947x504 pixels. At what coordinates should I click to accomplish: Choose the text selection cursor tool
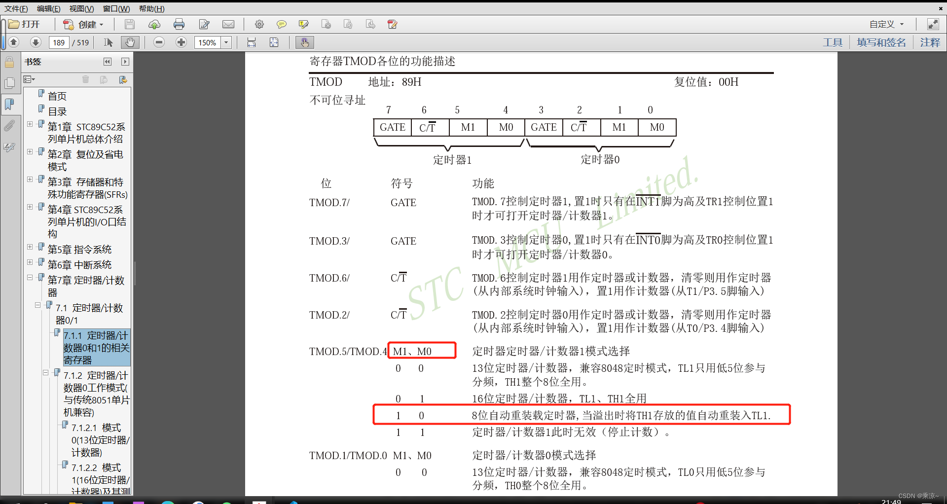(109, 42)
